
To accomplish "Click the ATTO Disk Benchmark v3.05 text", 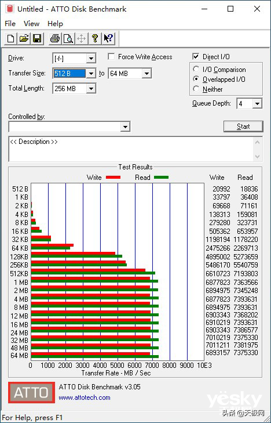I will point(100,387).
